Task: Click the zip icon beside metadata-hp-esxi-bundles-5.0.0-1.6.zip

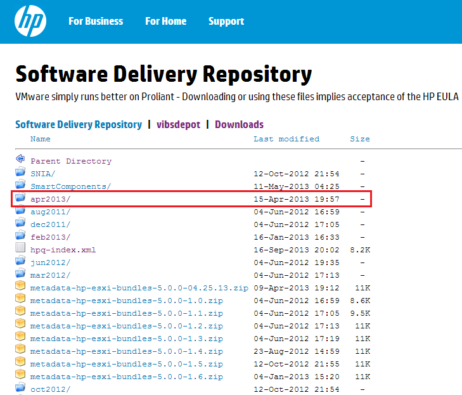Action: coord(20,376)
